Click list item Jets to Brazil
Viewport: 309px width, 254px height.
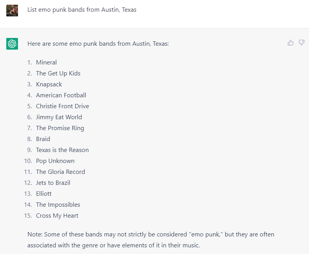(53, 183)
